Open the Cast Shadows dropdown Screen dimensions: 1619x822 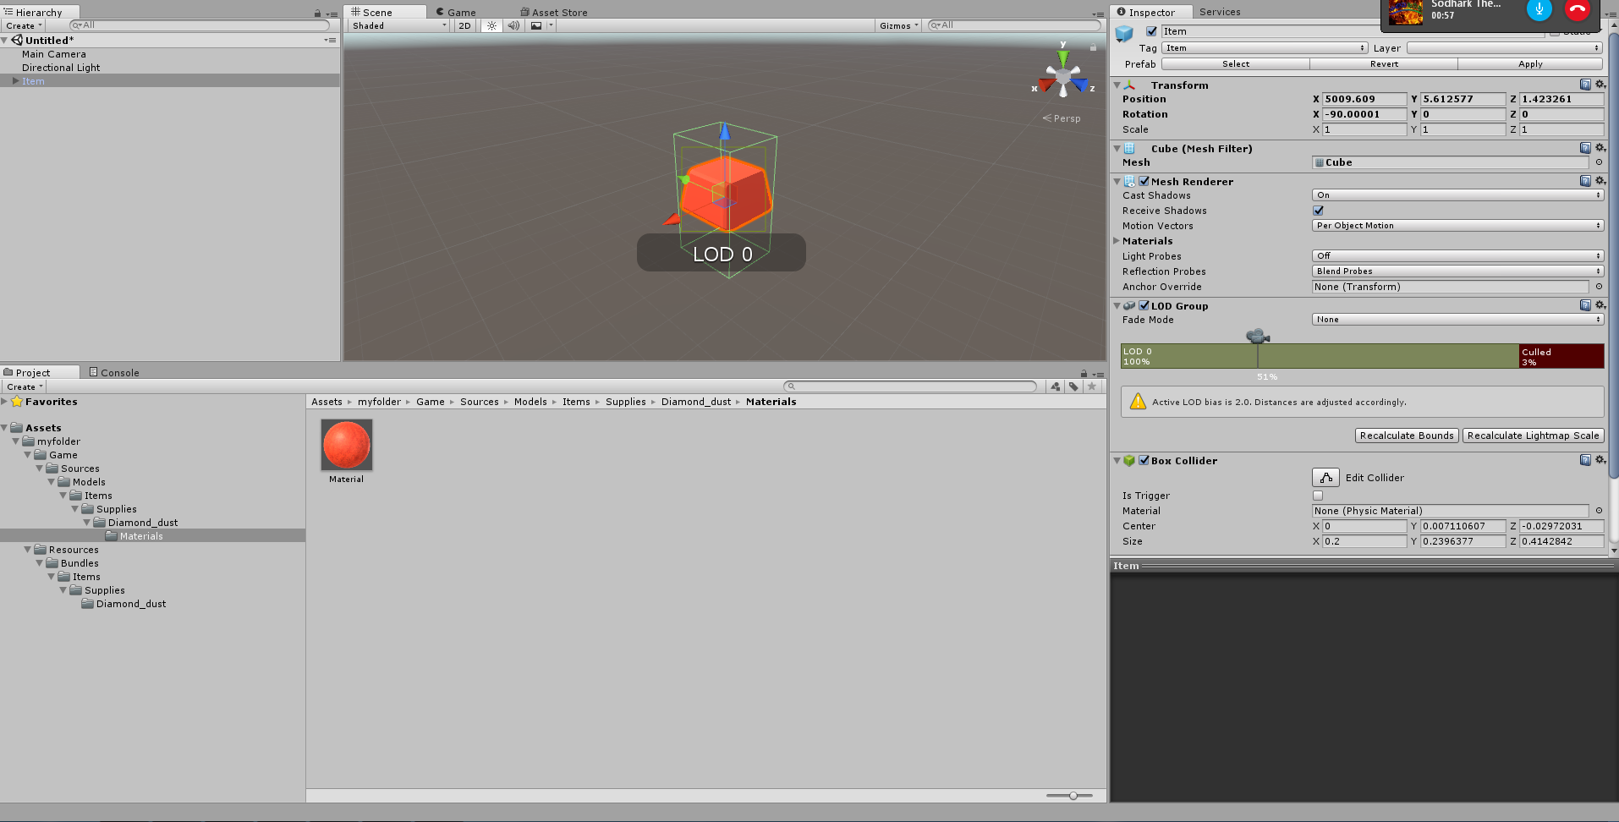click(x=1457, y=195)
